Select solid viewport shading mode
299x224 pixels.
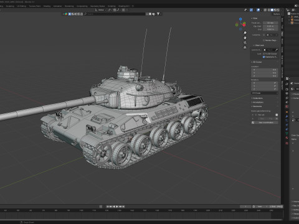pyautogui.click(x=272, y=10)
